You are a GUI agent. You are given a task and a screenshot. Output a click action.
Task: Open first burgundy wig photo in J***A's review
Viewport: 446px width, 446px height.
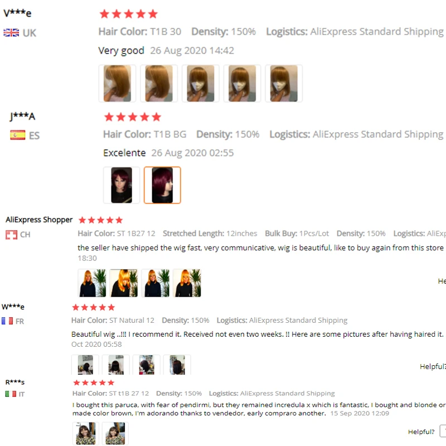tap(122, 185)
